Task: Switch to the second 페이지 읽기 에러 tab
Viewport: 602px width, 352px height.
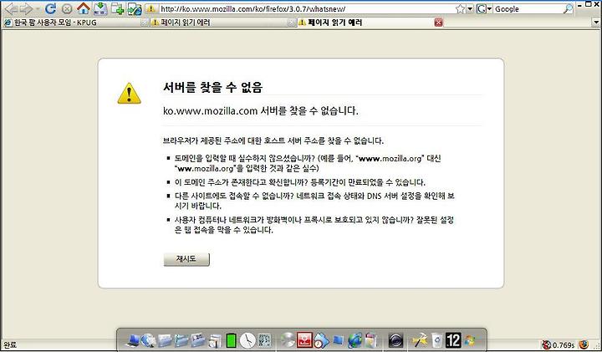Action: point(223,23)
